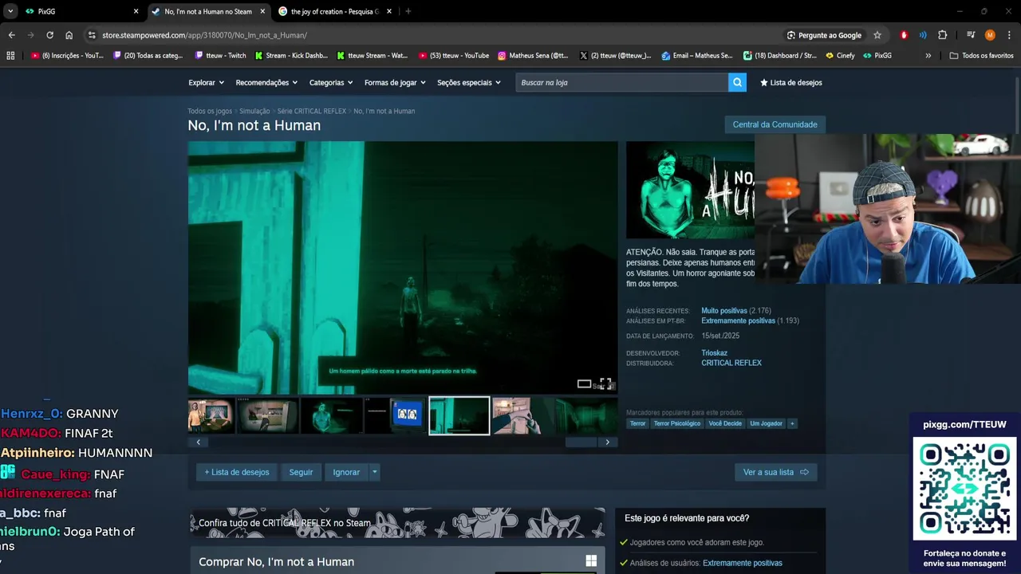Open the dropdown arrow beside Ignorar
The image size is (1021, 574).
tap(374, 472)
